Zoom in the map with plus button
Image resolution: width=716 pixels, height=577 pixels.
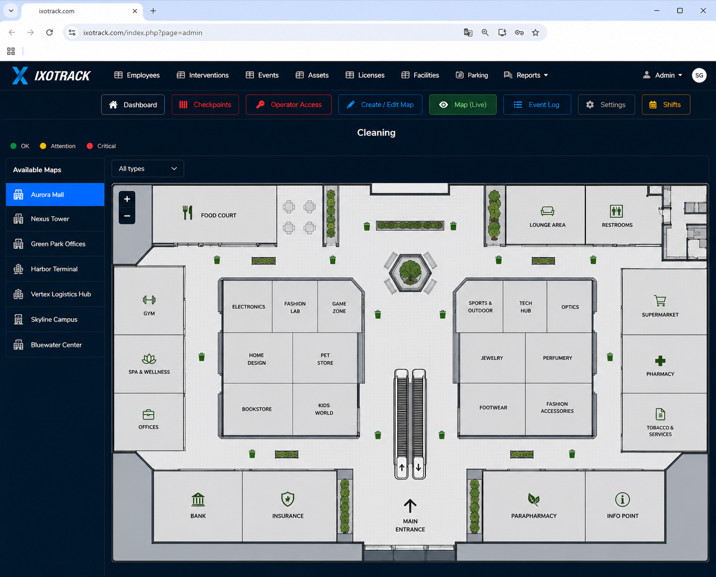click(127, 199)
